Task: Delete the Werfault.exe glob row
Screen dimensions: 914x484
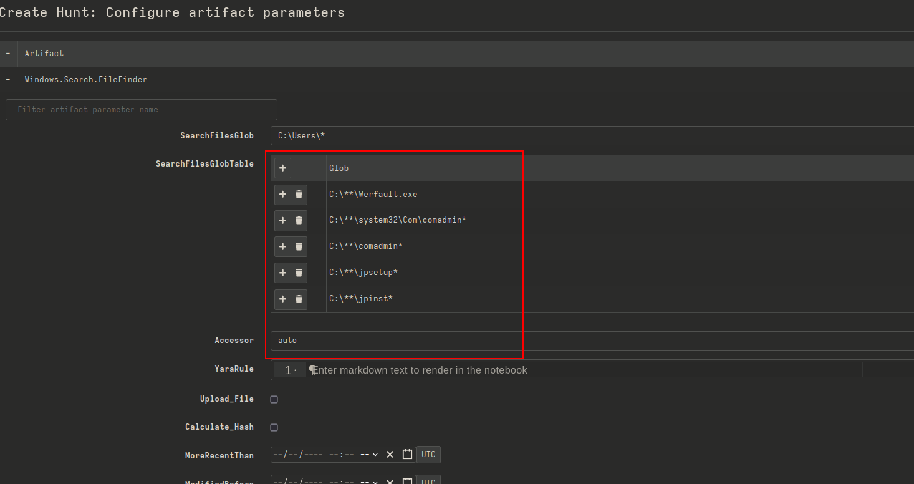Action: [x=299, y=195]
